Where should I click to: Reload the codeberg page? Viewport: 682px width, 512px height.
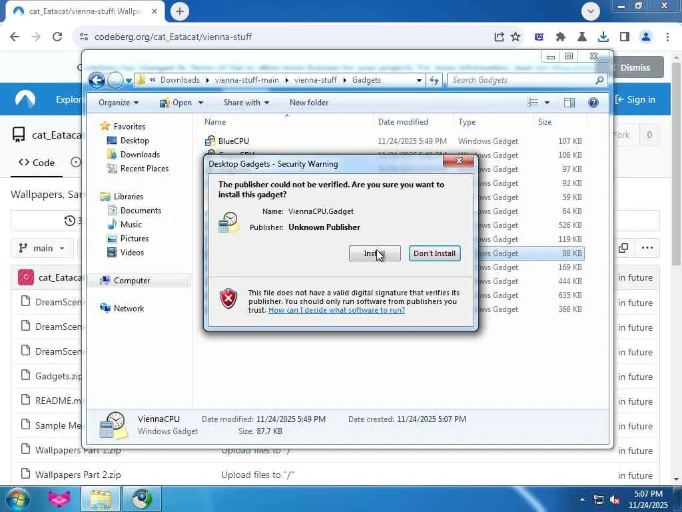coord(57,37)
